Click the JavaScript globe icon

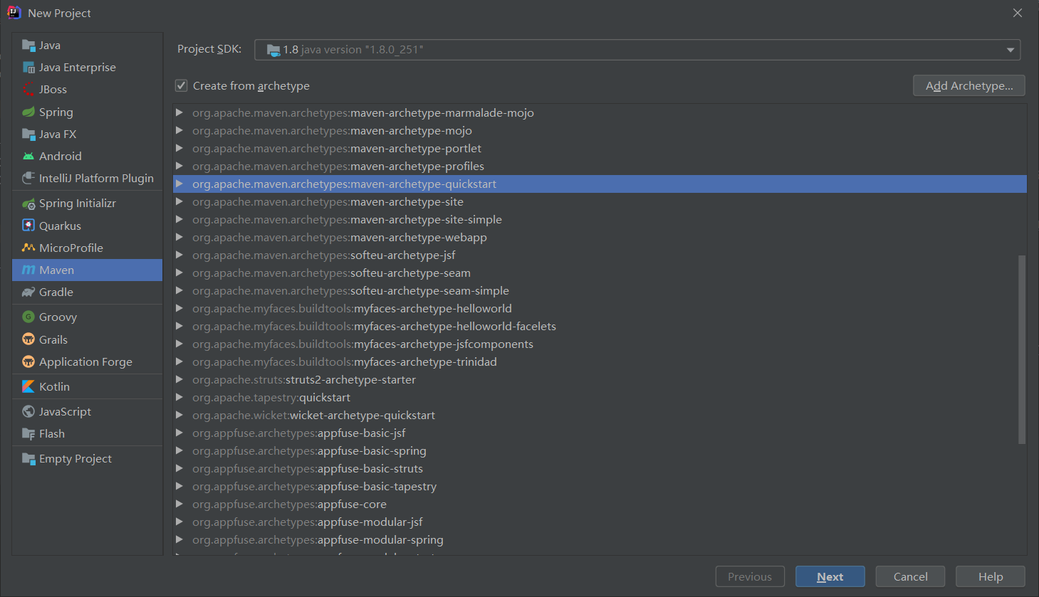[x=28, y=411]
